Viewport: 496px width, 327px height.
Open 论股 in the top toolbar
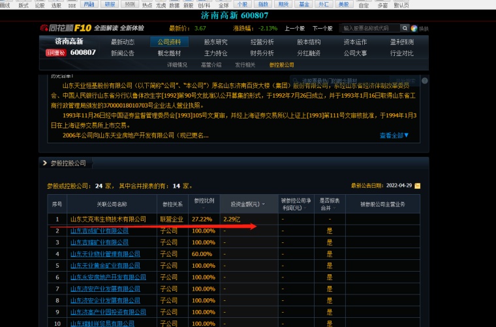pos(40,5)
